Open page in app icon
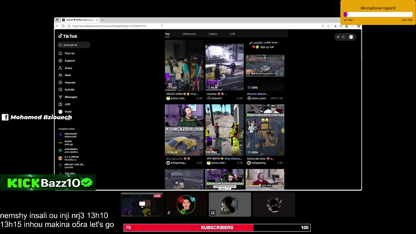Image resolution: width=416 pixels, height=234 pixels. [323, 26]
